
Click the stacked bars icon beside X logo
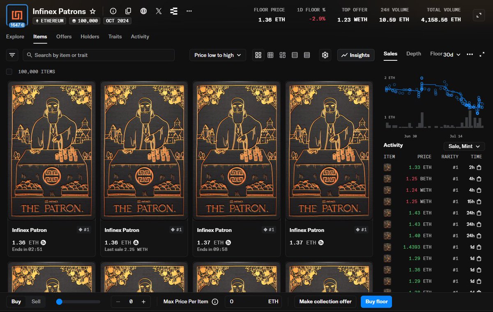click(x=174, y=11)
